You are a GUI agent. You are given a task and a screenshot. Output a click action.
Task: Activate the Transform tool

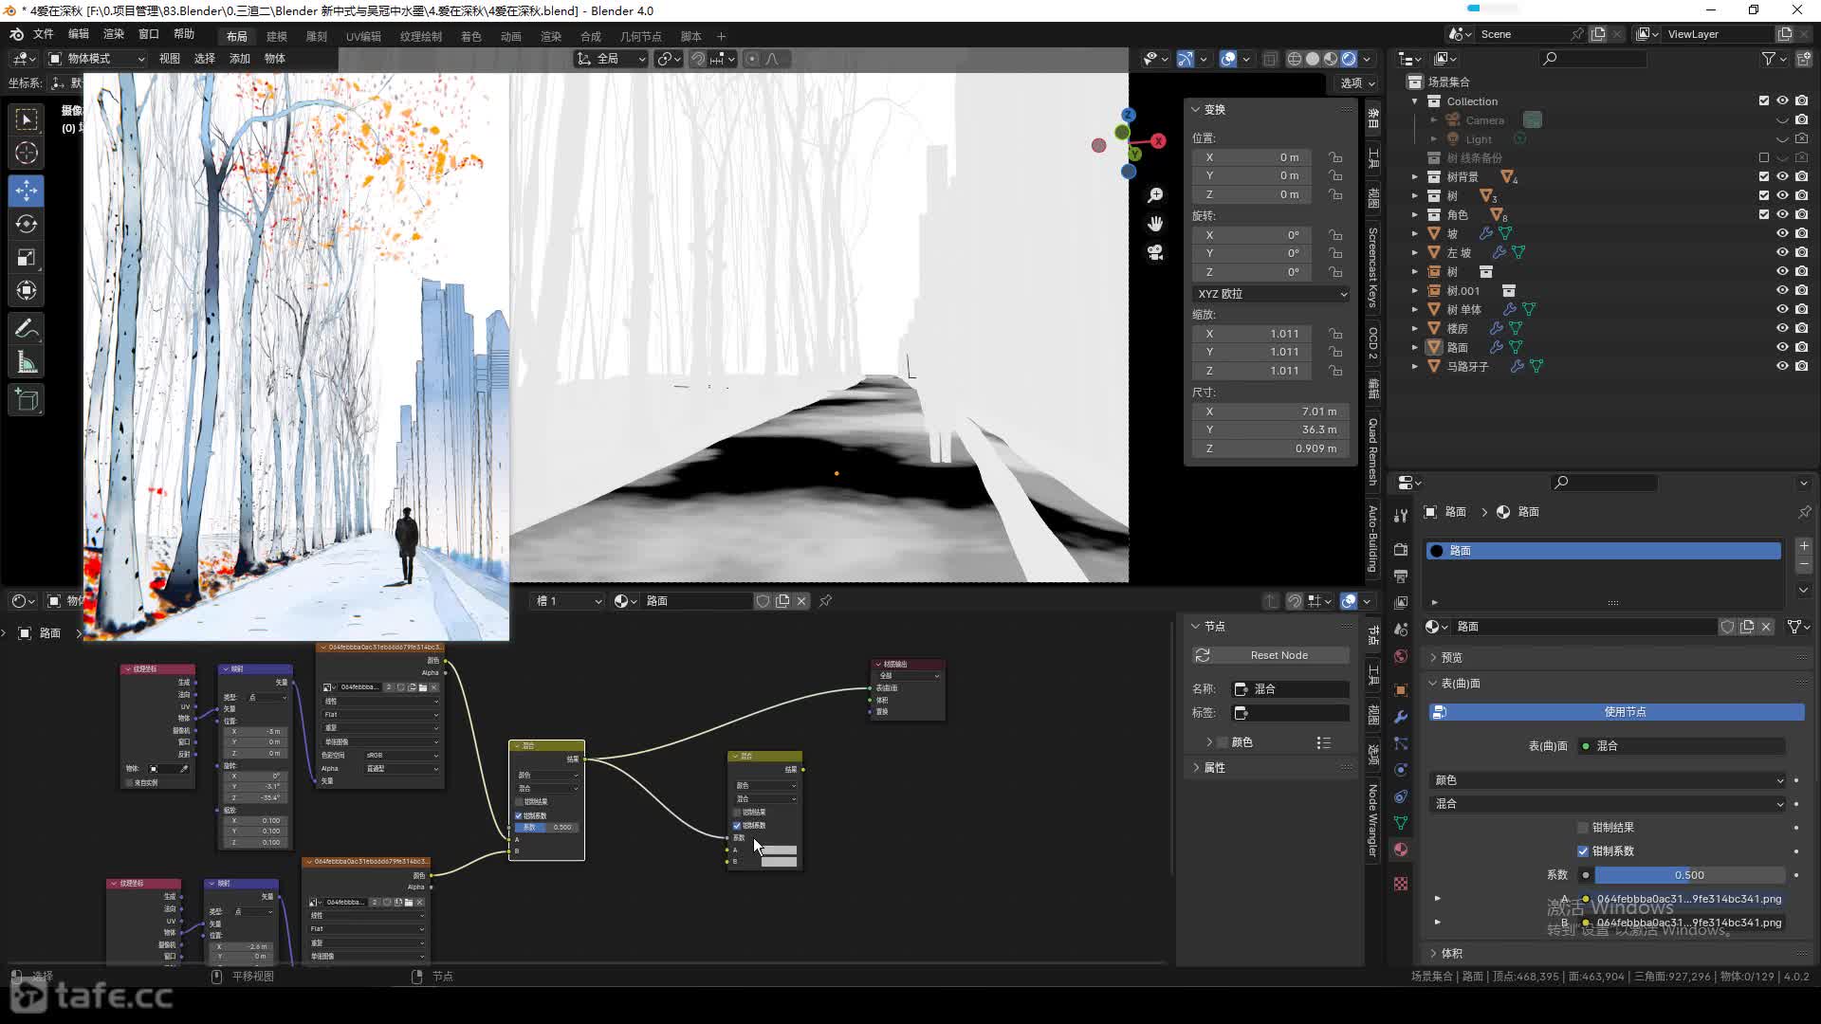(27, 290)
